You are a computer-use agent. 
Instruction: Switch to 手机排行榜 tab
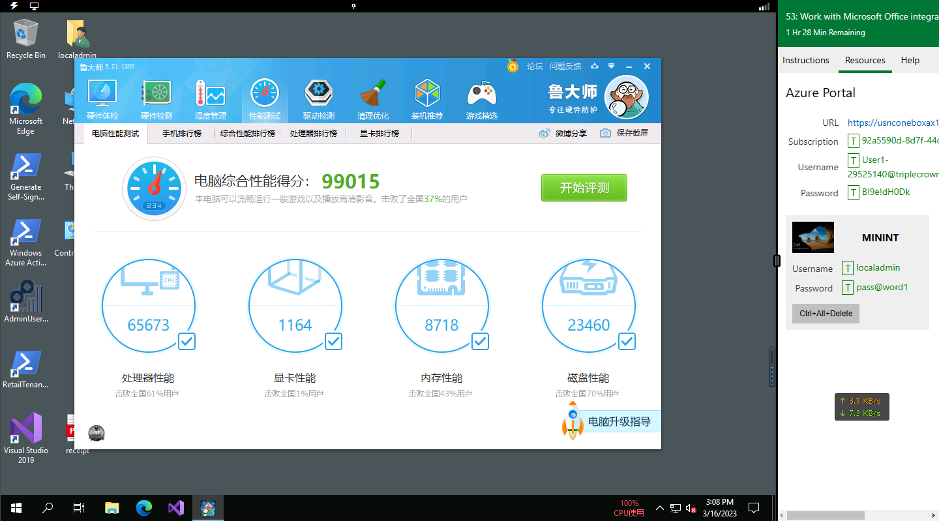[x=182, y=134]
